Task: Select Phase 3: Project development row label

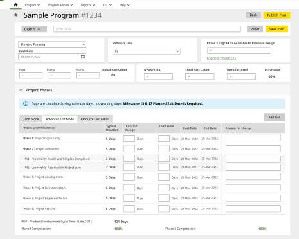Action: click(x=42, y=177)
